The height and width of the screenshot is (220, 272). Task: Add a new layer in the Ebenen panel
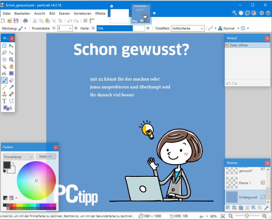coord(228,208)
